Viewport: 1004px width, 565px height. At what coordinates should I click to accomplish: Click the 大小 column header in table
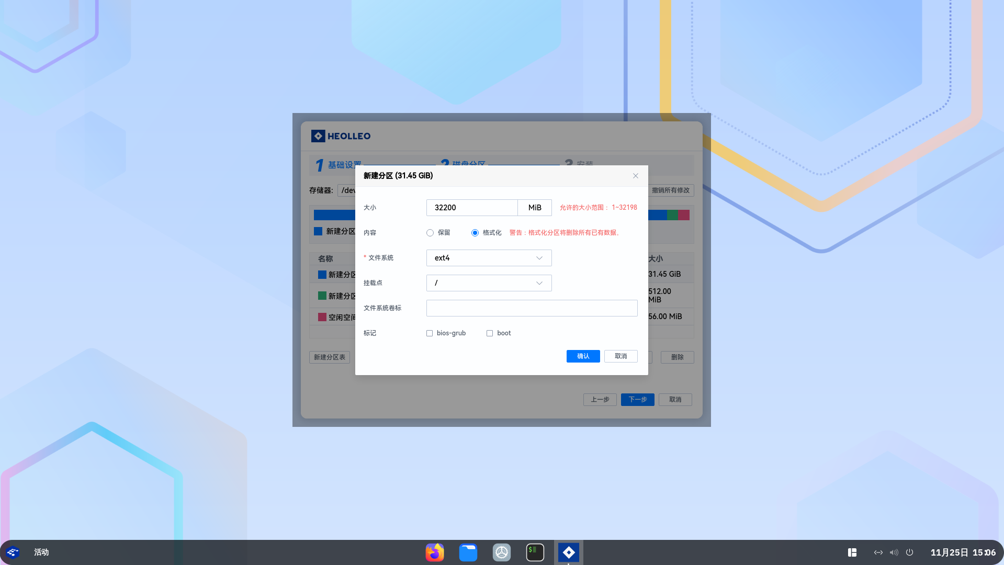(656, 259)
